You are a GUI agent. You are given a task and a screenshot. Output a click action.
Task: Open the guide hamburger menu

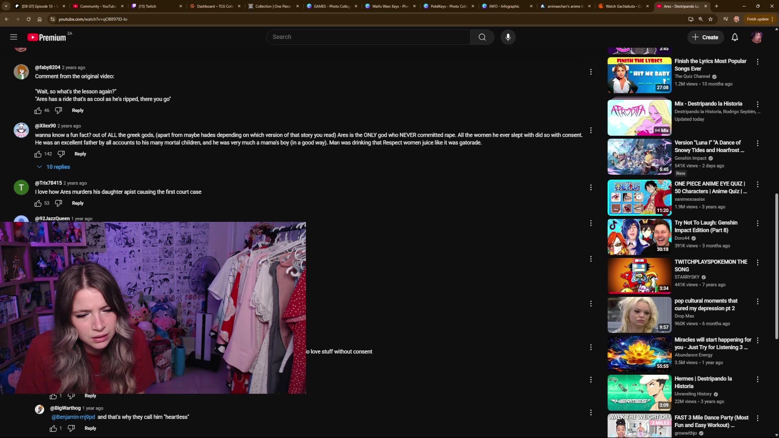click(13, 37)
